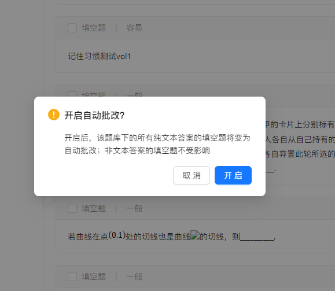This screenshot has height=291, width=335.
Task: Confirm with the blue 开启 button
Action: (x=233, y=175)
